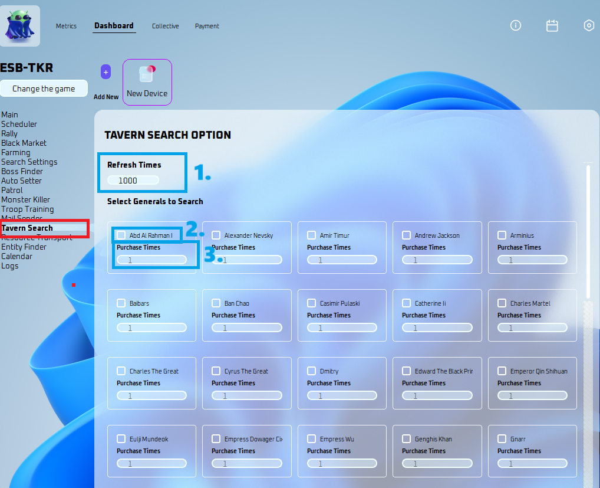Click the Refresh Times input field

133,181
